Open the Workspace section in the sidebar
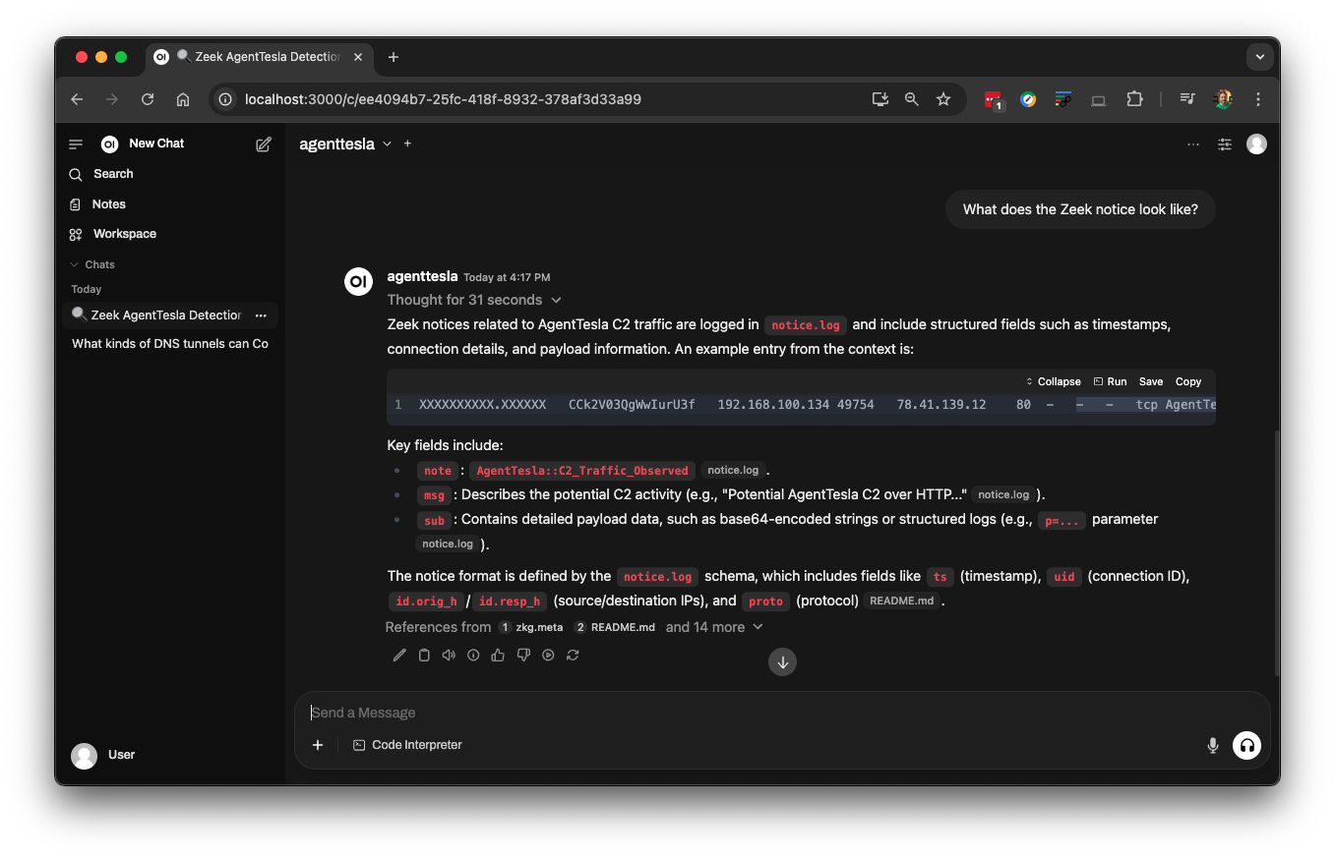The width and height of the screenshot is (1335, 858). click(124, 234)
